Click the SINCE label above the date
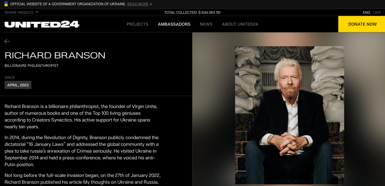 (10, 77)
